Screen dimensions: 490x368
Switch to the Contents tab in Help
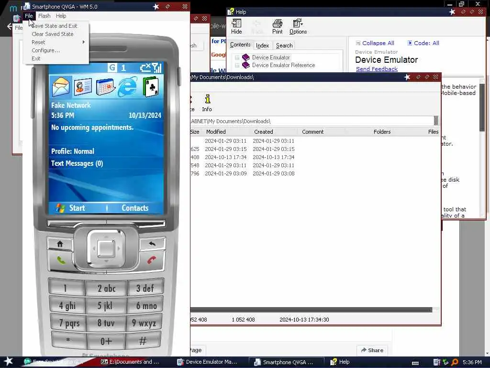[x=240, y=45]
